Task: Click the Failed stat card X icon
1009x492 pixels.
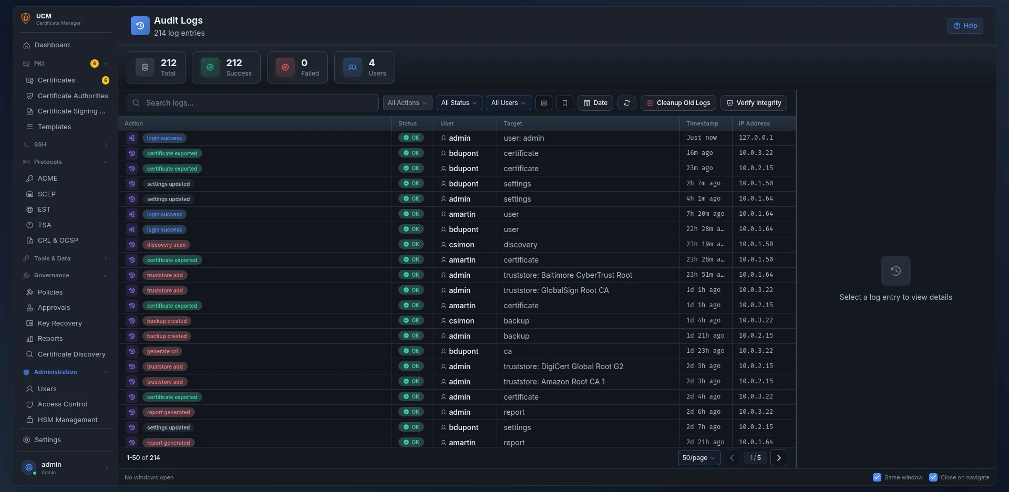Action: (x=285, y=67)
